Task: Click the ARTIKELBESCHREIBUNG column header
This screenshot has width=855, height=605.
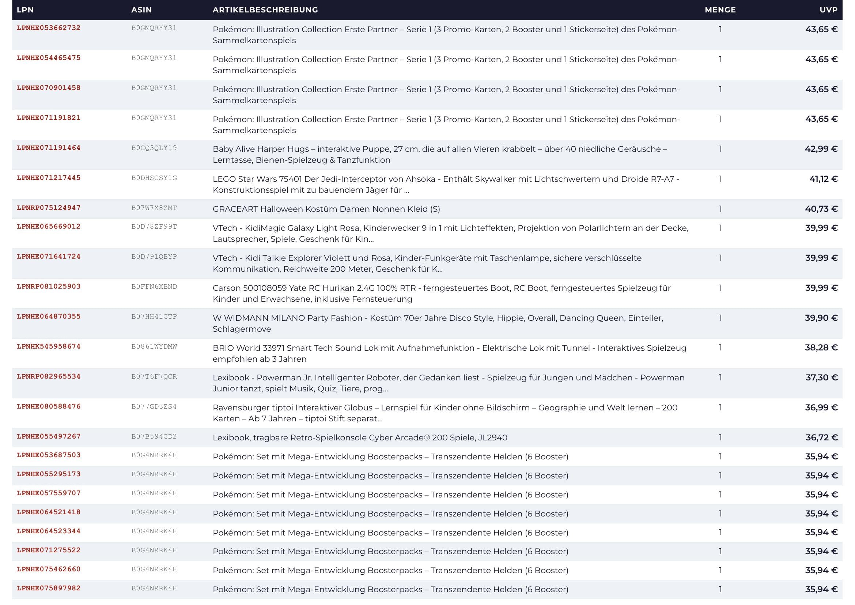Action: pos(265,10)
